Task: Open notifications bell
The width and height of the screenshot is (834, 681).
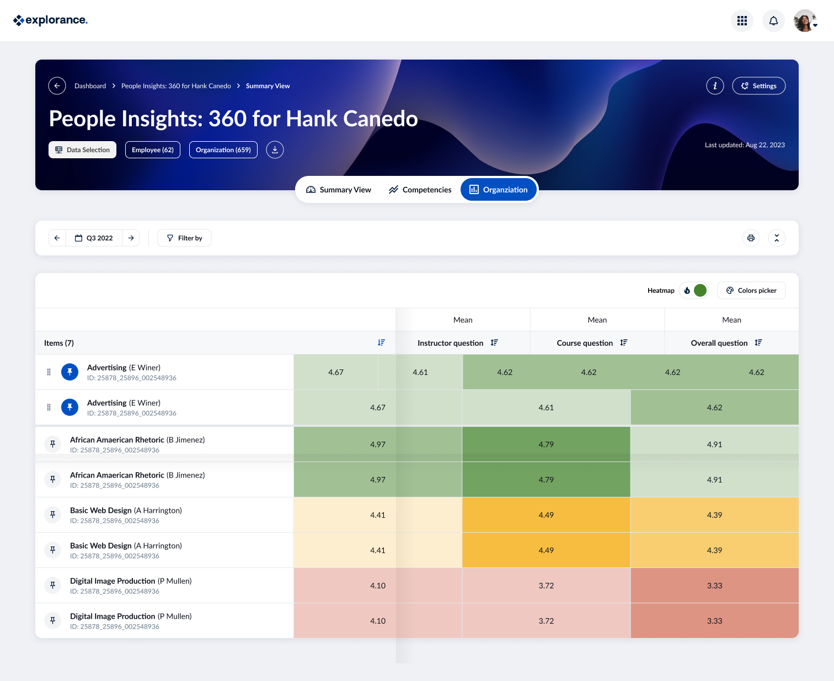Action: point(773,21)
